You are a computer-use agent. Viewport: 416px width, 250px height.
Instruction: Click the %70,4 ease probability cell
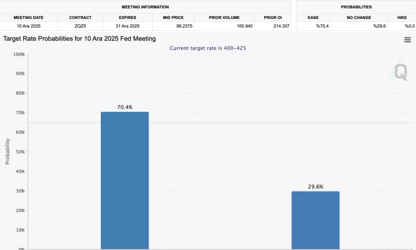pos(322,26)
